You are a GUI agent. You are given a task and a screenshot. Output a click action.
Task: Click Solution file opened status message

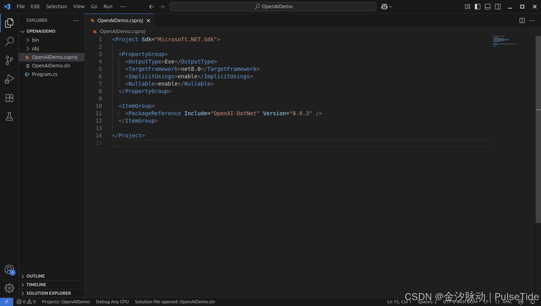tap(175, 302)
